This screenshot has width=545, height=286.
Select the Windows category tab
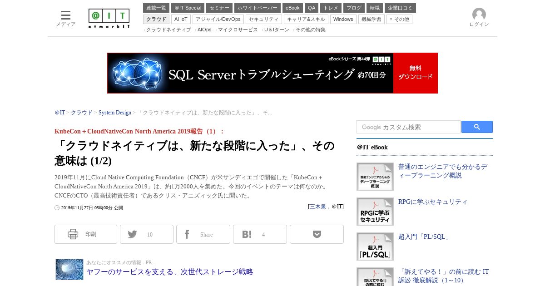click(343, 19)
